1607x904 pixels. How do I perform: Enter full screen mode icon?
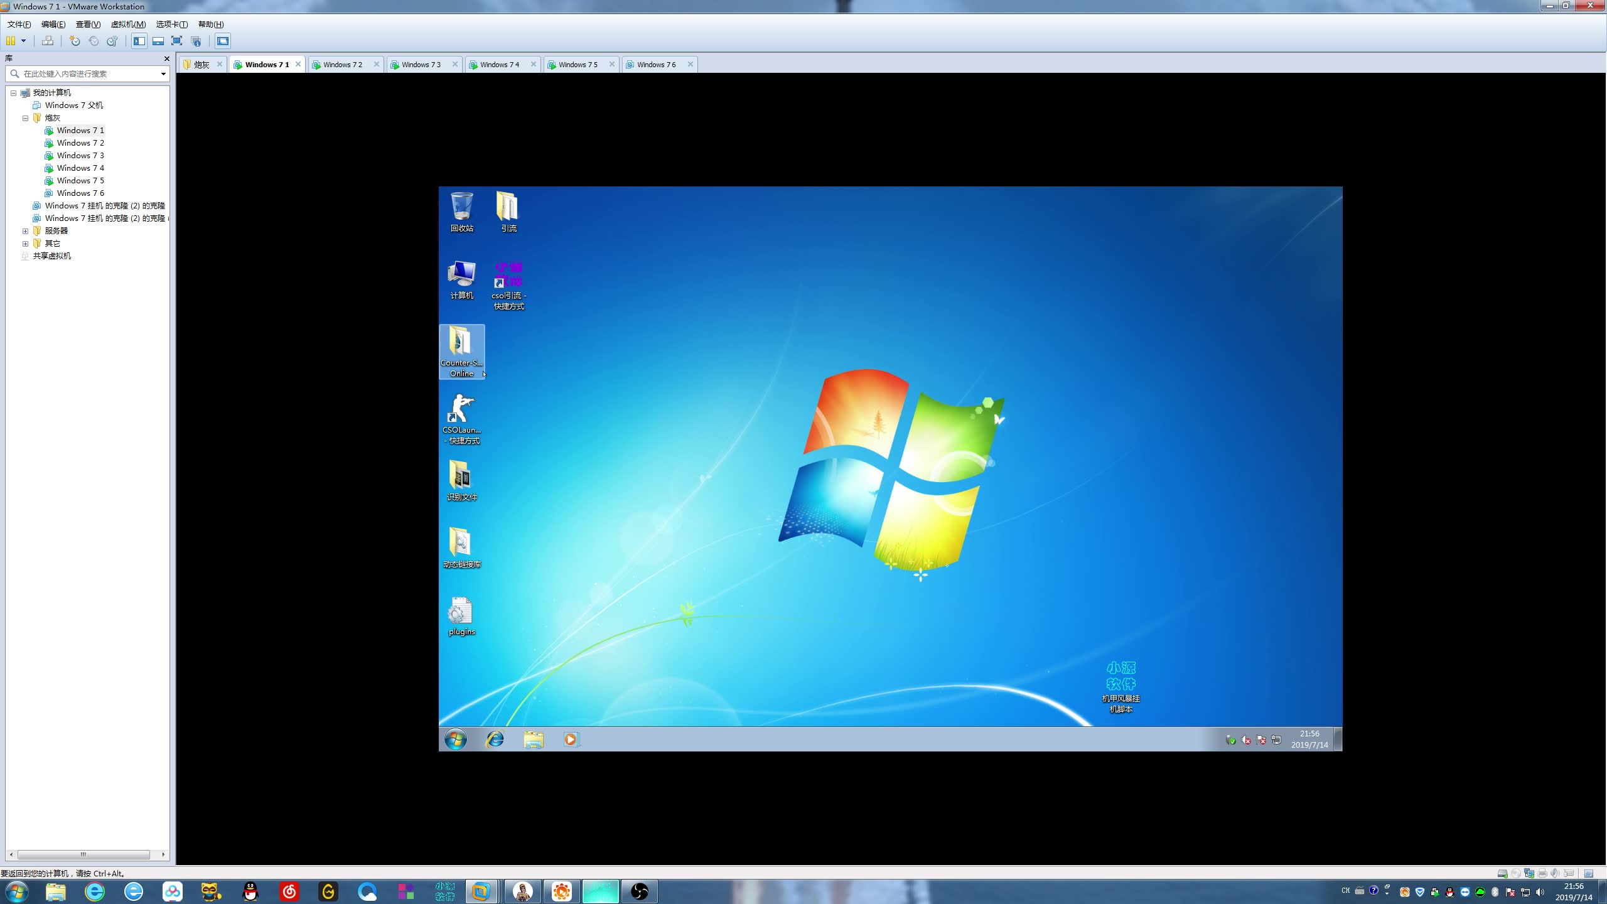177,41
